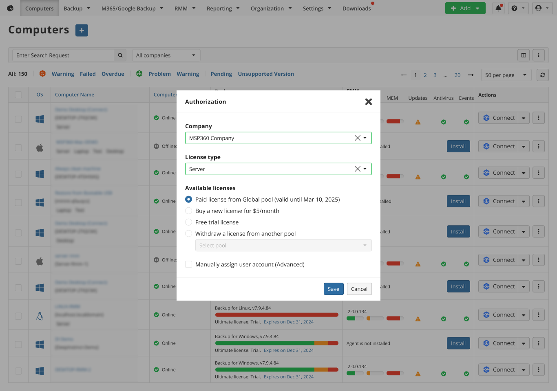Select Withdraw a license from another pool
This screenshot has width=557, height=391.
188,234
